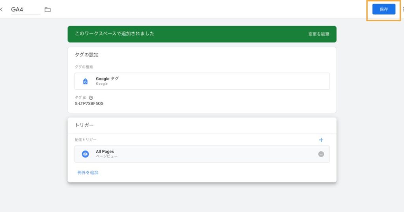Open the three-dot more options menu
404x212 pixels.
[x=403, y=9]
